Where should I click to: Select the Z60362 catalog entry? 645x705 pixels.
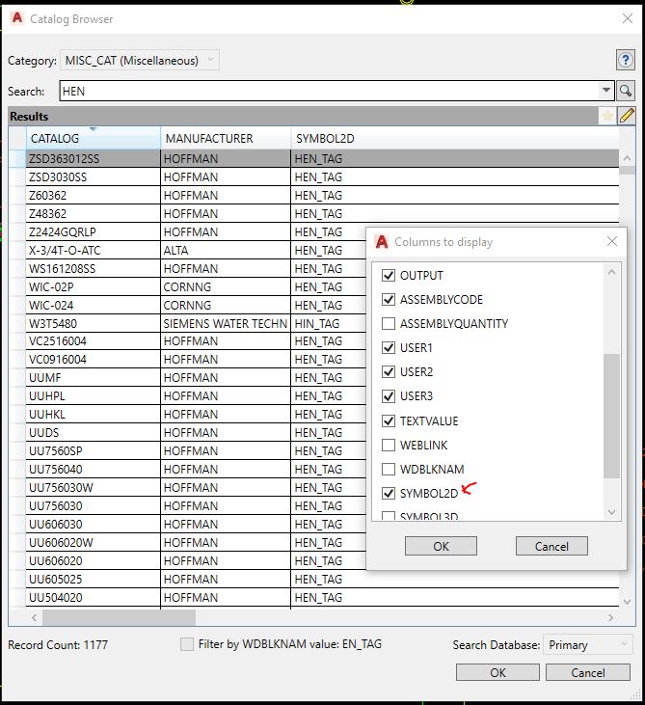tap(94, 196)
